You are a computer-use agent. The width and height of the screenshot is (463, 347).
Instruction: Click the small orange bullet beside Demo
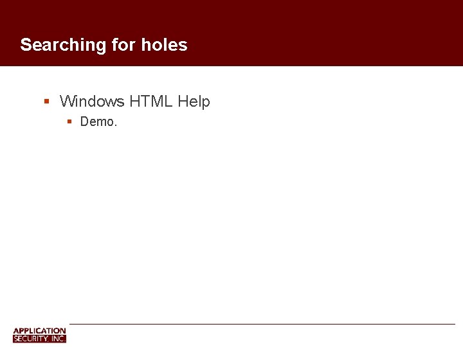click(69, 121)
